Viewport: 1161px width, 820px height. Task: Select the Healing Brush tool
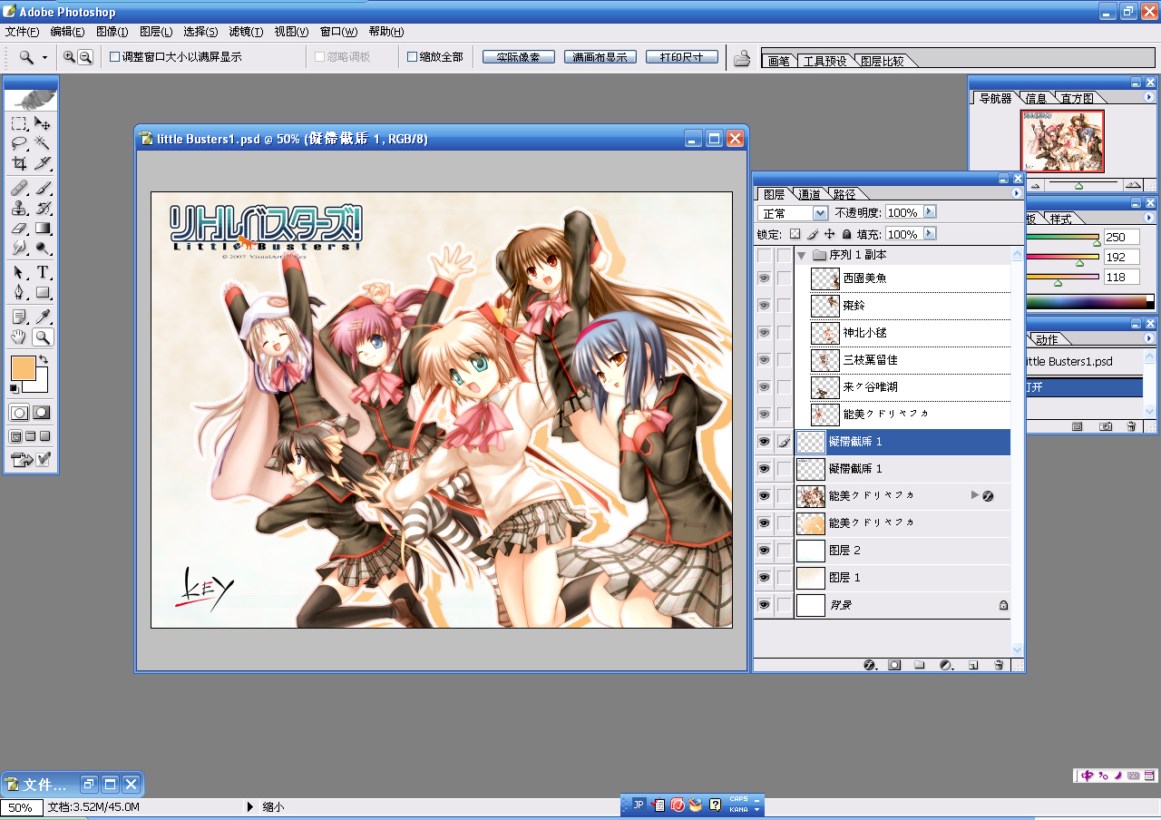tap(19, 188)
